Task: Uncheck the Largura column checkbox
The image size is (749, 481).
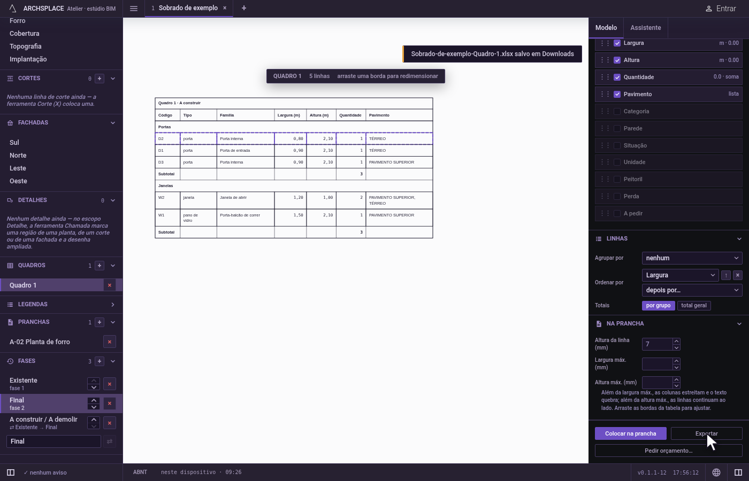Action: tap(617, 43)
